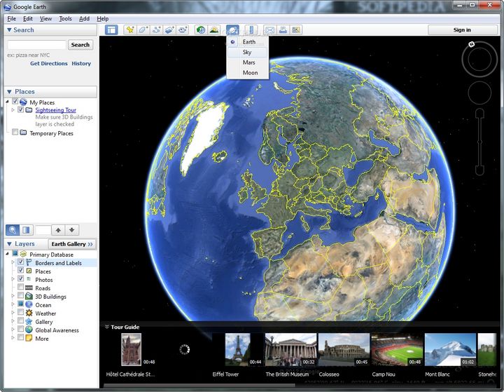Click the Show Ruler icon
Viewport: 504px width, 392px height.
click(251, 30)
